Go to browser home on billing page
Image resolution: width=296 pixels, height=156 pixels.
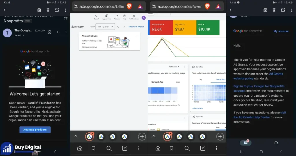coord(80,148)
